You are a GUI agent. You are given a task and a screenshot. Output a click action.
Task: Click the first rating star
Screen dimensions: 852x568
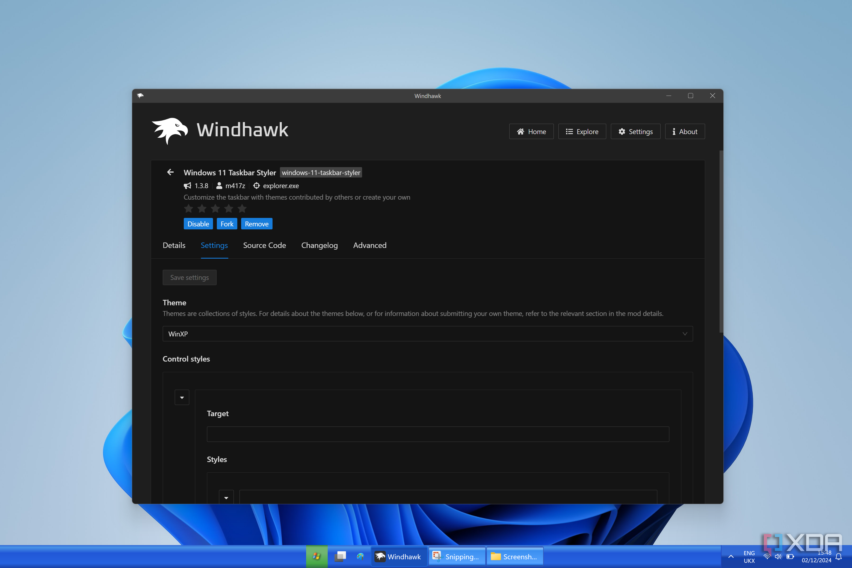[x=188, y=209]
